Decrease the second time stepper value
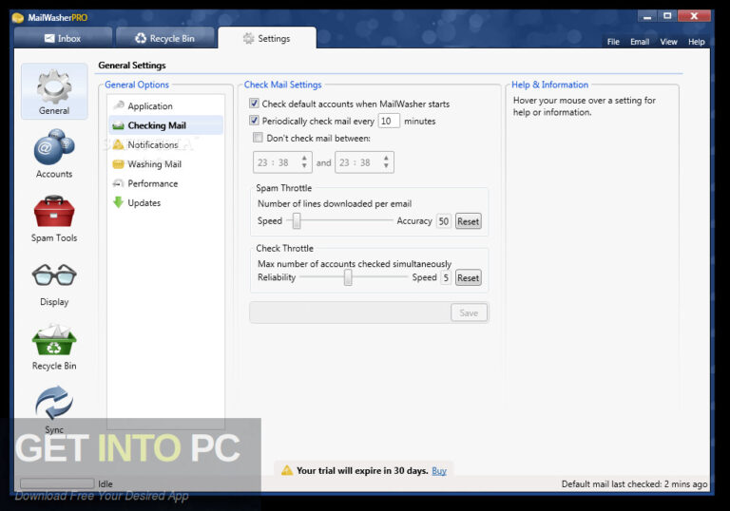The width and height of the screenshot is (730, 511). (x=386, y=165)
